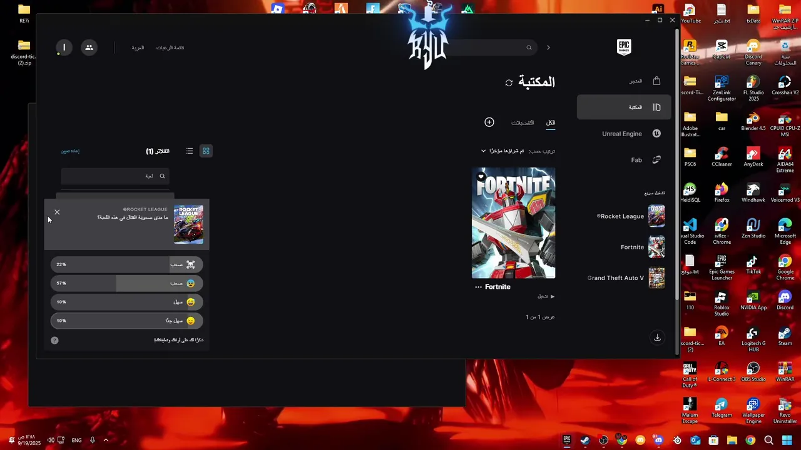Open the Windows Start button
Viewport: 801px width, 450px height.
(x=787, y=440)
